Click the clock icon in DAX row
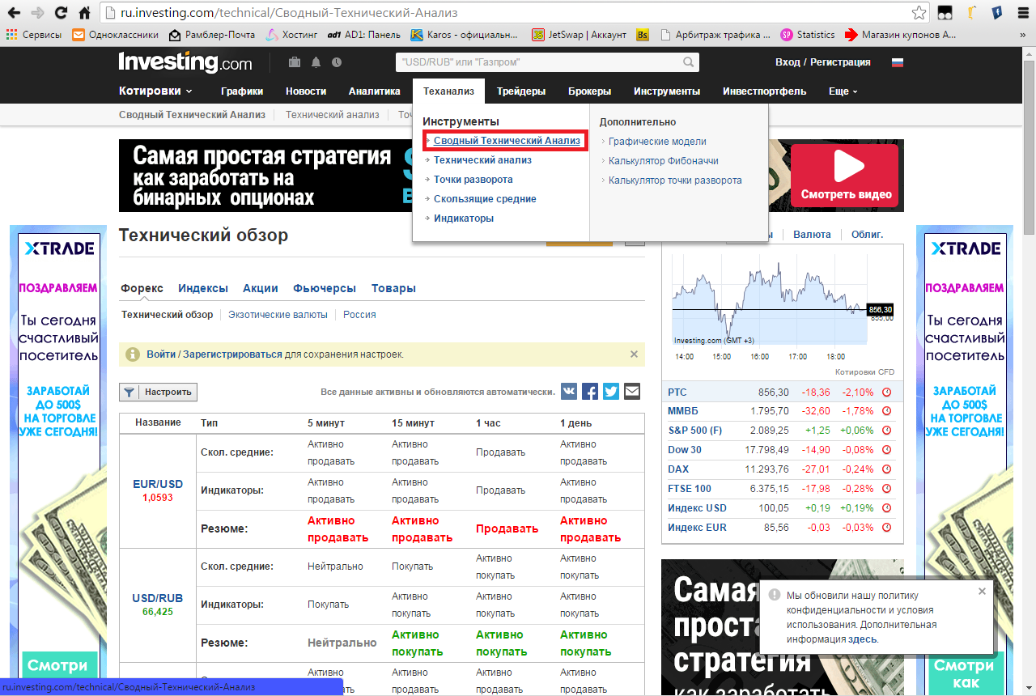This screenshot has height=696, width=1036. point(886,469)
